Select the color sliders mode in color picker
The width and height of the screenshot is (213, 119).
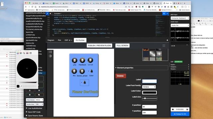21,53
